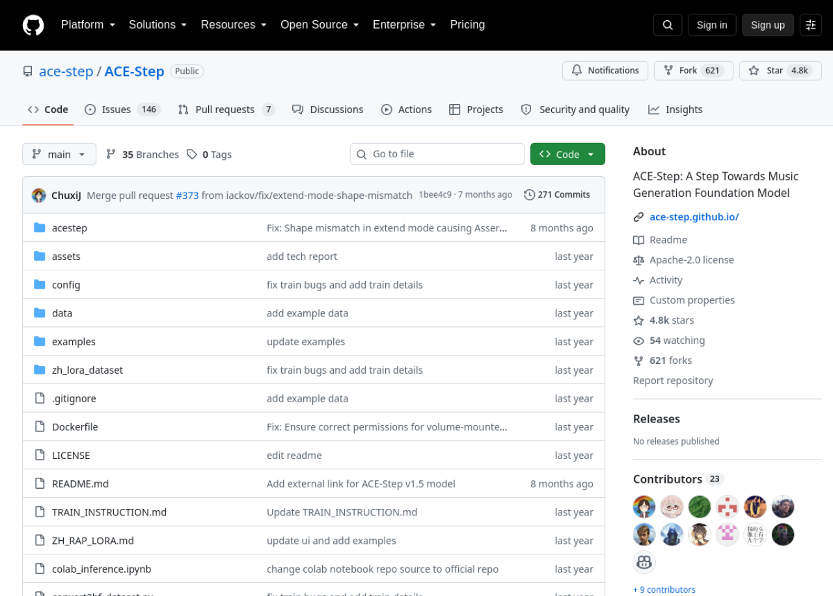The height and width of the screenshot is (596, 833).
Task: Expand the Solutions menu
Action: (x=157, y=25)
